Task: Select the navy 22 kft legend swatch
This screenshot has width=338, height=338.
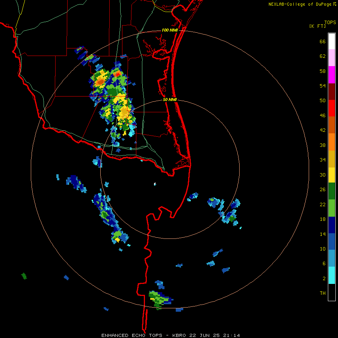Action: click(332, 225)
